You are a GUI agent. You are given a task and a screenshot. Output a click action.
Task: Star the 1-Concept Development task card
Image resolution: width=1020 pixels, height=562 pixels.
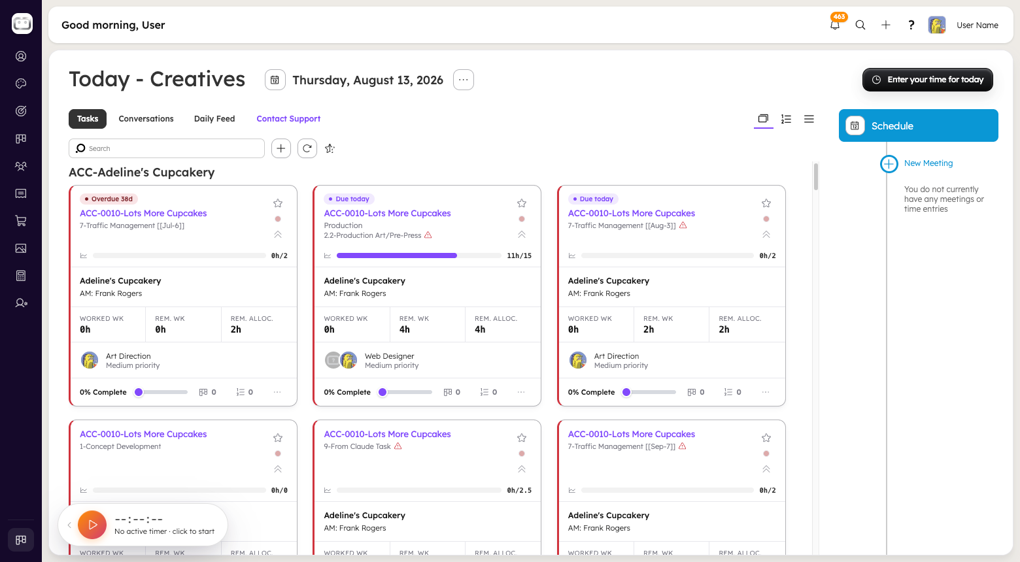pyautogui.click(x=278, y=438)
